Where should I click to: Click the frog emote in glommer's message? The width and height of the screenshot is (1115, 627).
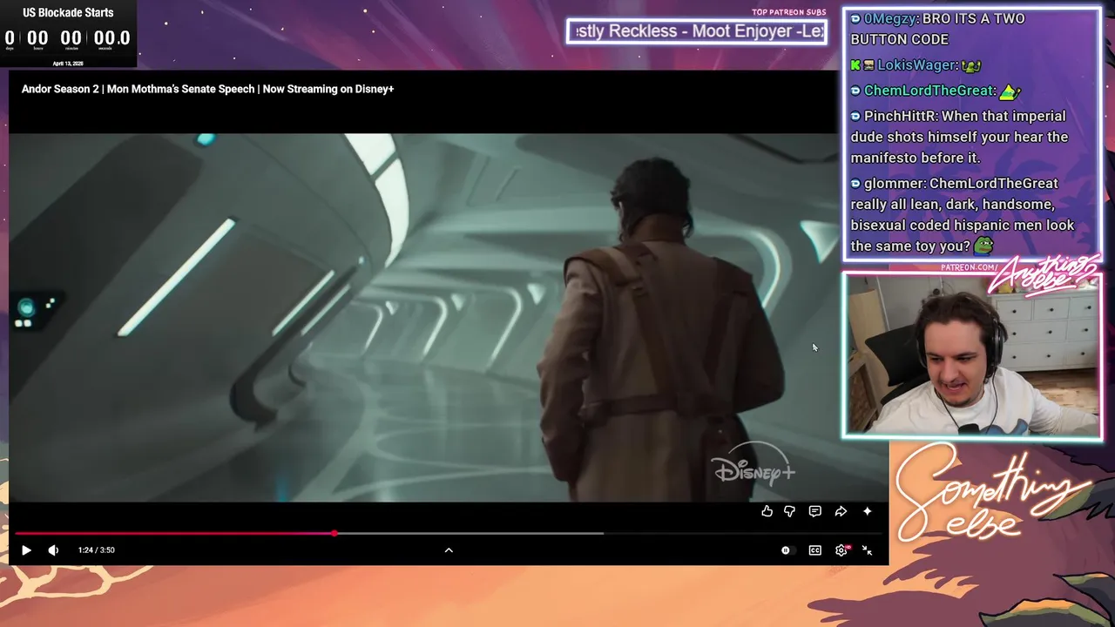983,246
